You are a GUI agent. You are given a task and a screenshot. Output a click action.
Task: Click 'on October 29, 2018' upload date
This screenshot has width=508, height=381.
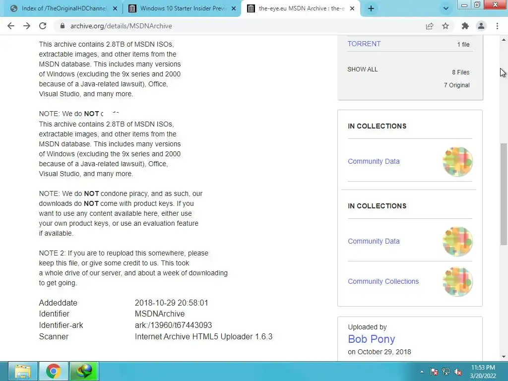click(x=380, y=352)
